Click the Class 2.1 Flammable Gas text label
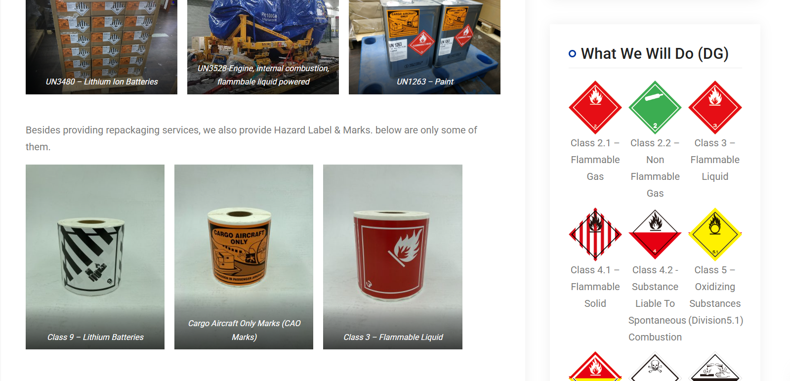The height and width of the screenshot is (381, 790). pyautogui.click(x=595, y=160)
